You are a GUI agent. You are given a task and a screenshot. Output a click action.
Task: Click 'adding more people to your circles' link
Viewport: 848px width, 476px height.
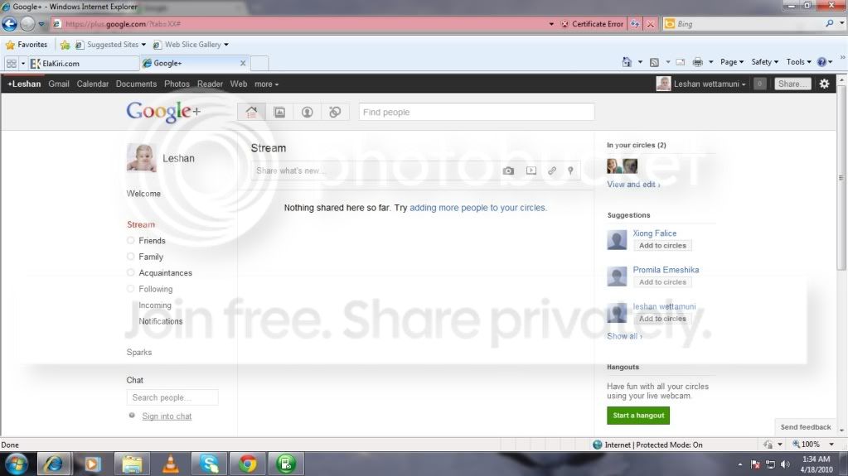[478, 208]
